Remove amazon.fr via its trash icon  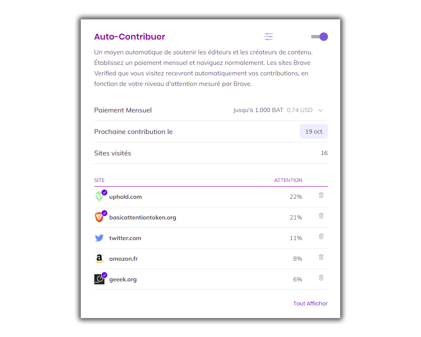[x=321, y=257]
